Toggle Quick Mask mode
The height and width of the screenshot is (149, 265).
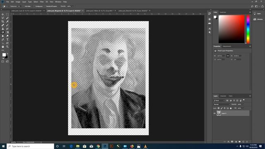pos(3,62)
